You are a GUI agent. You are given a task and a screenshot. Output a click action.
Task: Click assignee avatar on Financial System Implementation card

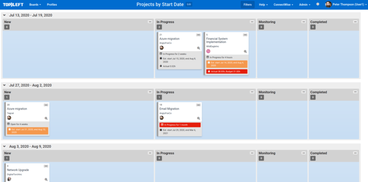pyautogui.click(x=208, y=51)
